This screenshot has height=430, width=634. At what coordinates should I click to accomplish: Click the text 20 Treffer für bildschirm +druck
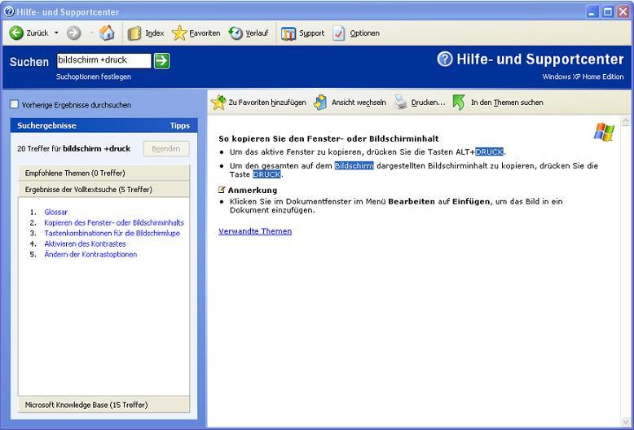(74, 149)
